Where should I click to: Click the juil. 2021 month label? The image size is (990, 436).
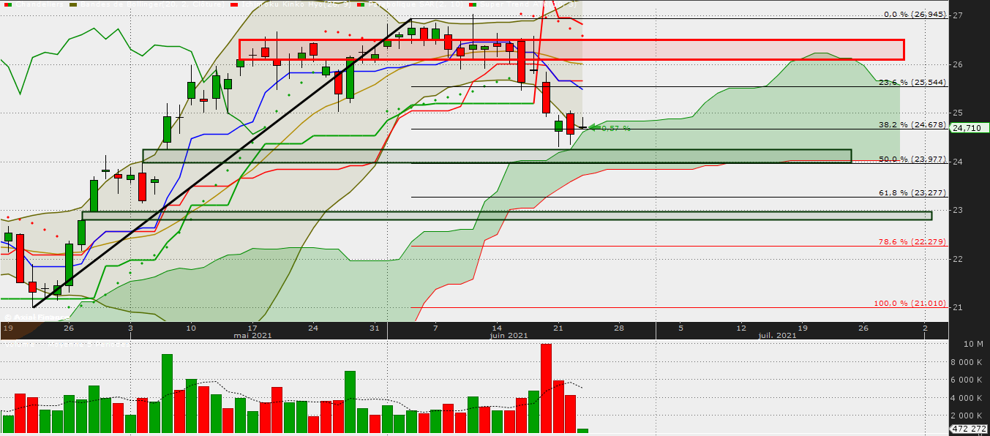pyautogui.click(x=777, y=335)
